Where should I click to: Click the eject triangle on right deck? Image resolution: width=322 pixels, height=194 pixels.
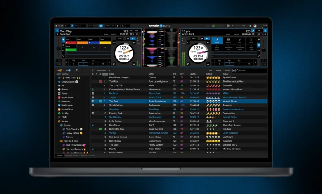tap(208, 64)
